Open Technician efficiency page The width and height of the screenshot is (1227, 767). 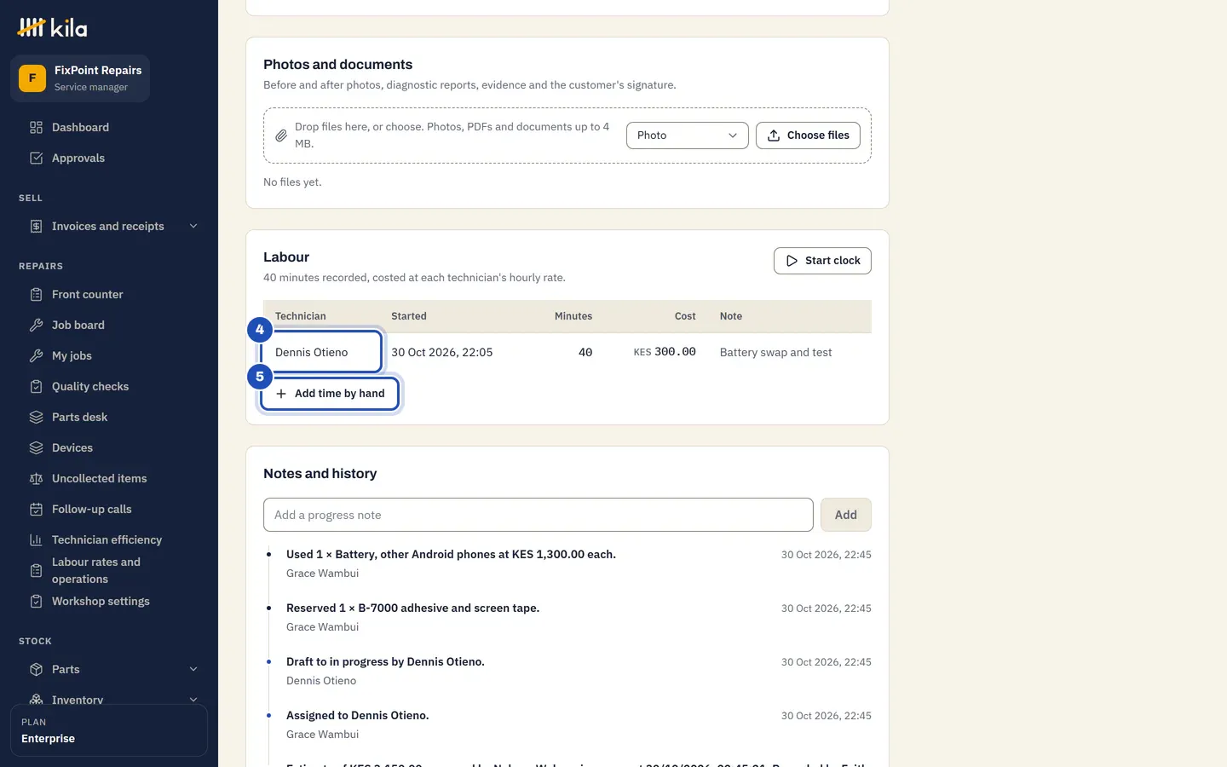(109, 539)
